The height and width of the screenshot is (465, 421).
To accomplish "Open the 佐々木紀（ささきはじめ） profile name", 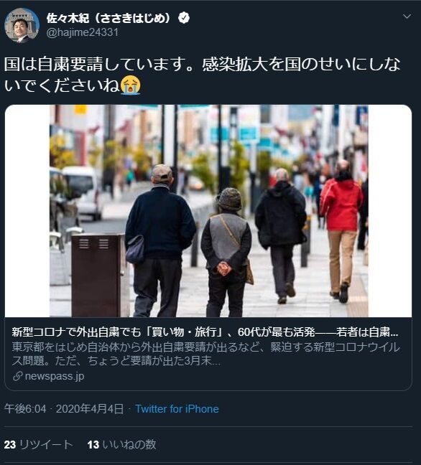I will [x=109, y=18].
